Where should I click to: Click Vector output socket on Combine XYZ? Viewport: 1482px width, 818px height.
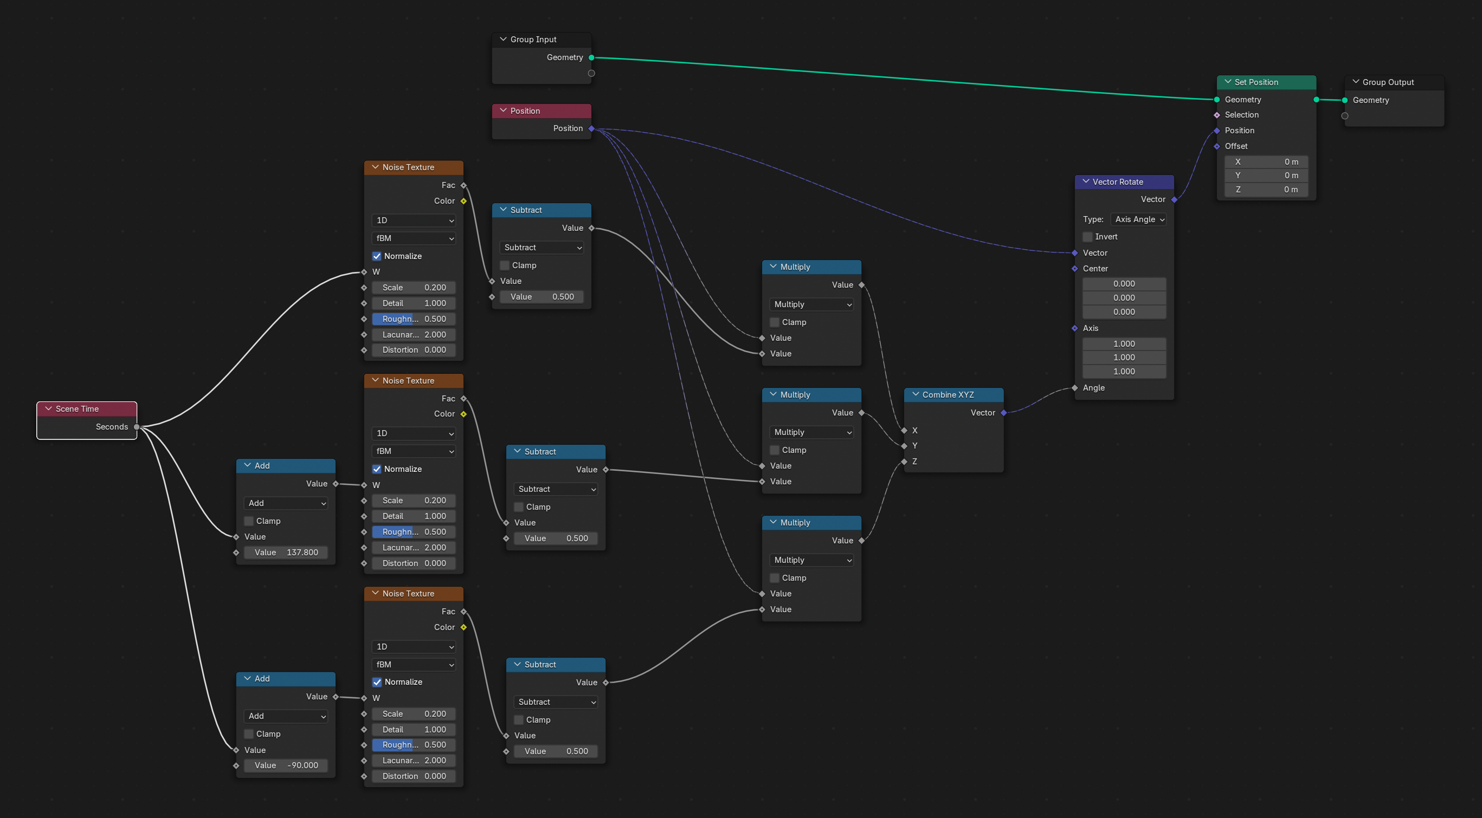(x=1004, y=413)
